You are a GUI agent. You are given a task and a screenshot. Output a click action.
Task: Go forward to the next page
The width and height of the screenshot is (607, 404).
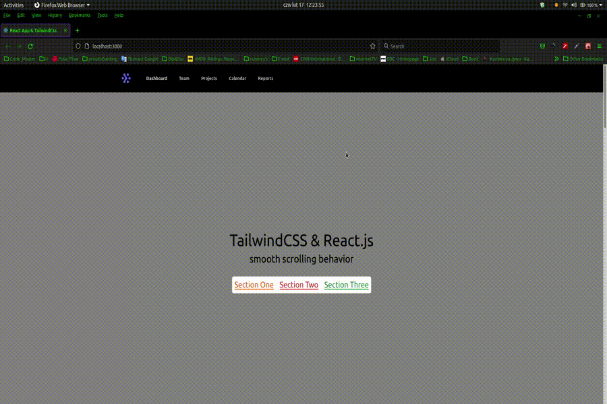19,46
